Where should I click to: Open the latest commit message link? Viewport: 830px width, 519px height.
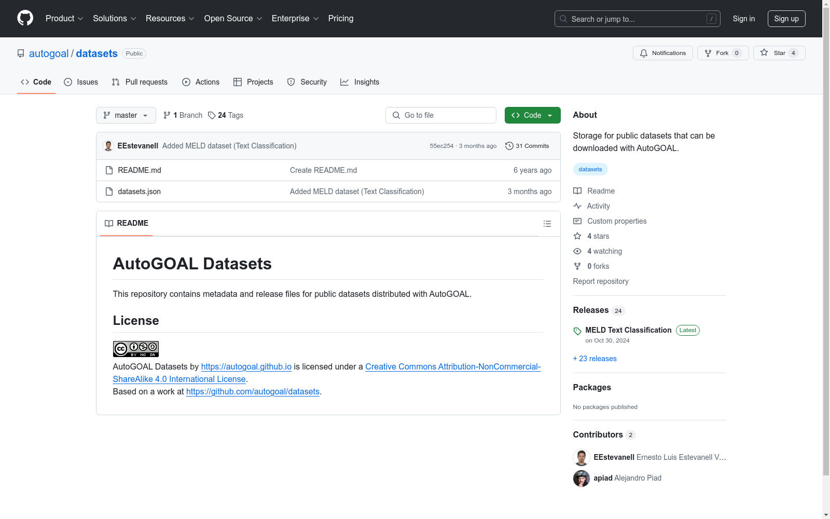(229, 146)
